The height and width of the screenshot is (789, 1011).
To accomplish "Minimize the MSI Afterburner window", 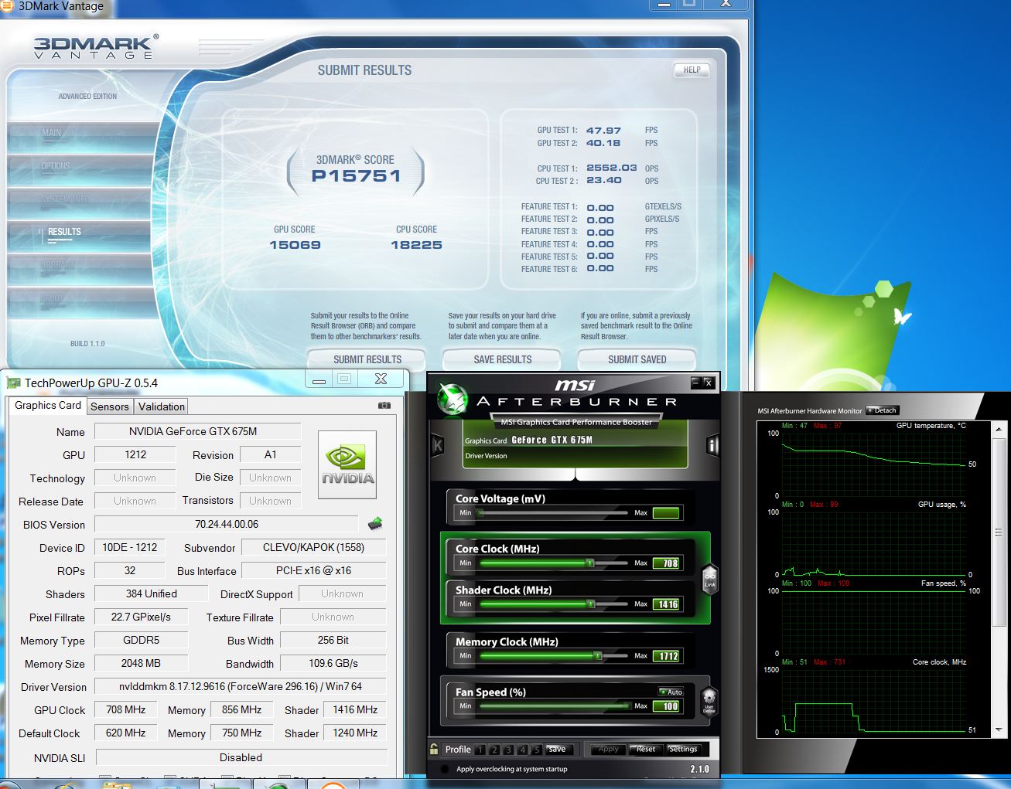I will point(695,382).
